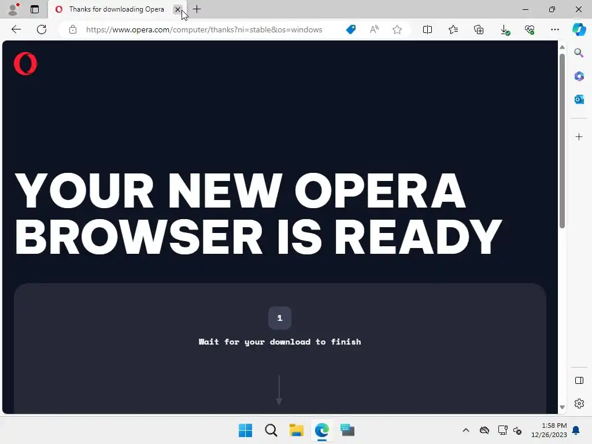
Task: Open clock and date 1:58 PM
Action: pyautogui.click(x=549, y=430)
